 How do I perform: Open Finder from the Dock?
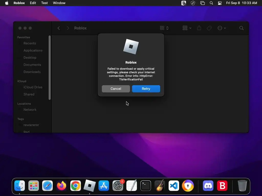coord(19,186)
